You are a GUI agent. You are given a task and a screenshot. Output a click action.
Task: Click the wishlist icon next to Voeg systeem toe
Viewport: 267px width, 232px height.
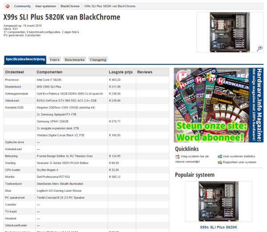pos(178,156)
